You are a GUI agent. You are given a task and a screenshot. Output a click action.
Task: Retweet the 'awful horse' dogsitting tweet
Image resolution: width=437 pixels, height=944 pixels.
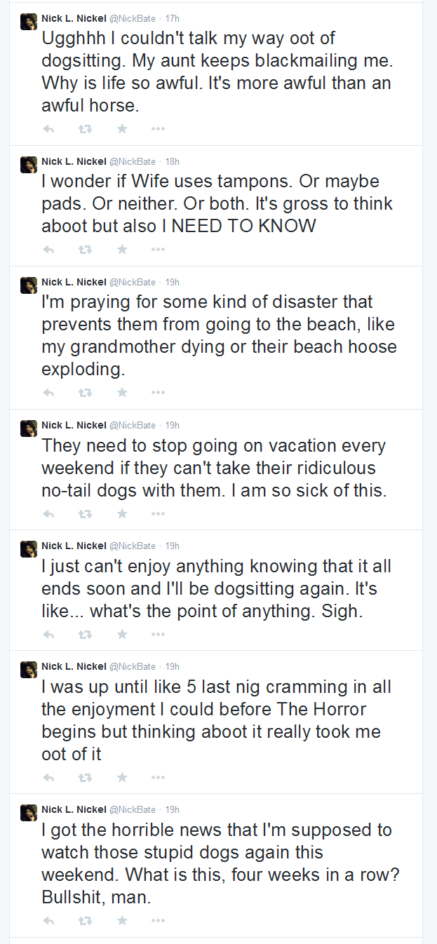pos(85,129)
